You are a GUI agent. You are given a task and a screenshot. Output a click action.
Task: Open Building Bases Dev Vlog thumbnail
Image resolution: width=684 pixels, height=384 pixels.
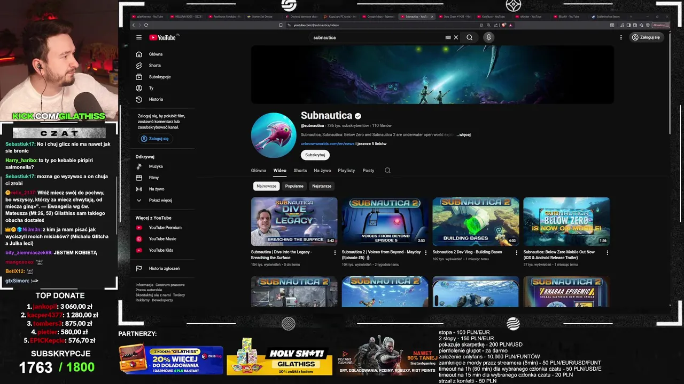(476, 222)
